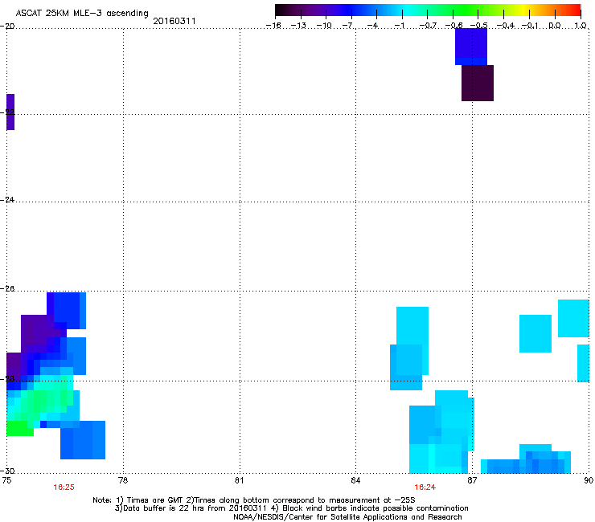Click the "-10" color scale label
Viewport: 595px width, 522px height.
point(324,26)
